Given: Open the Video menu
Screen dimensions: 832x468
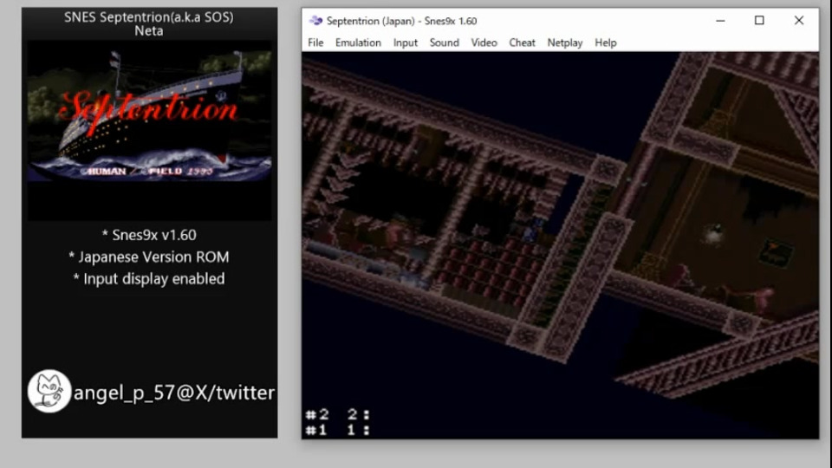Looking at the screenshot, I should (x=484, y=42).
